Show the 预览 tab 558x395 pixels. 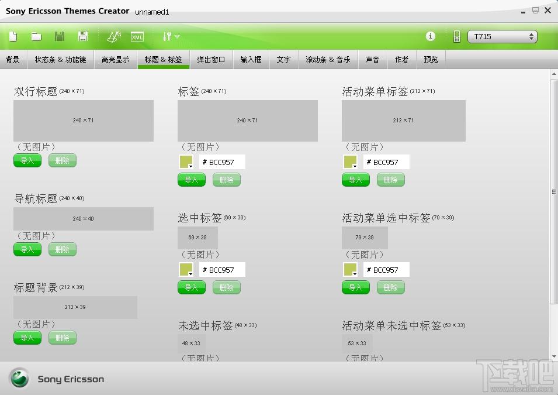pos(431,60)
